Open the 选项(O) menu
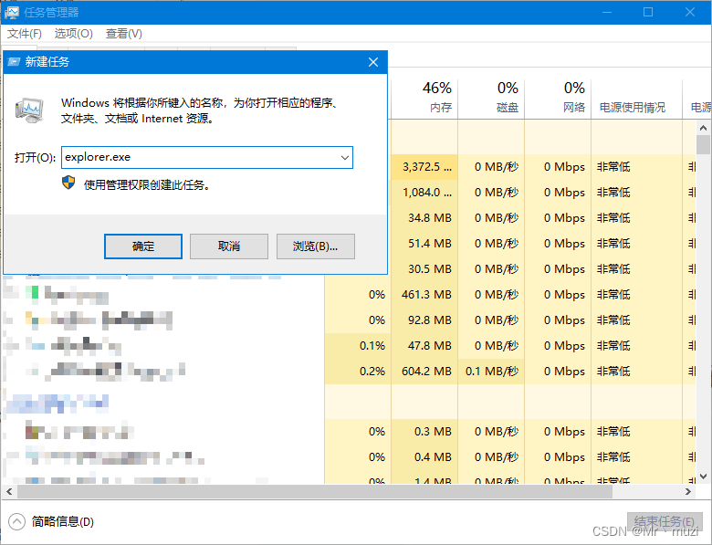Image resolution: width=712 pixels, height=545 pixels. pyautogui.click(x=74, y=34)
